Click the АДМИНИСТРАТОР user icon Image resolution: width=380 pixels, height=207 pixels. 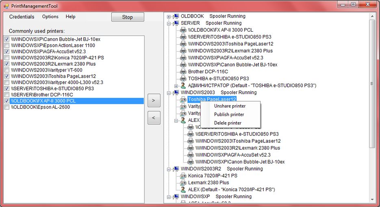click(183, 86)
